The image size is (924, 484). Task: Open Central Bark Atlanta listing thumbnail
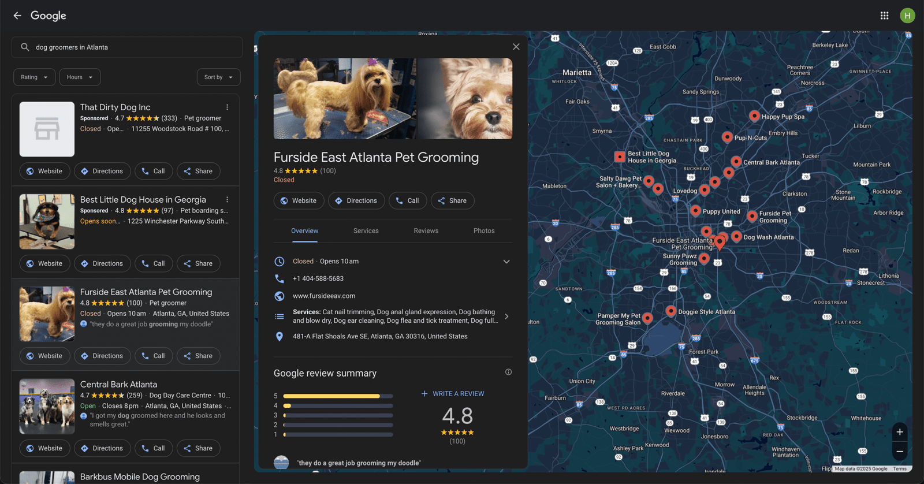click(x=47, y=406)
